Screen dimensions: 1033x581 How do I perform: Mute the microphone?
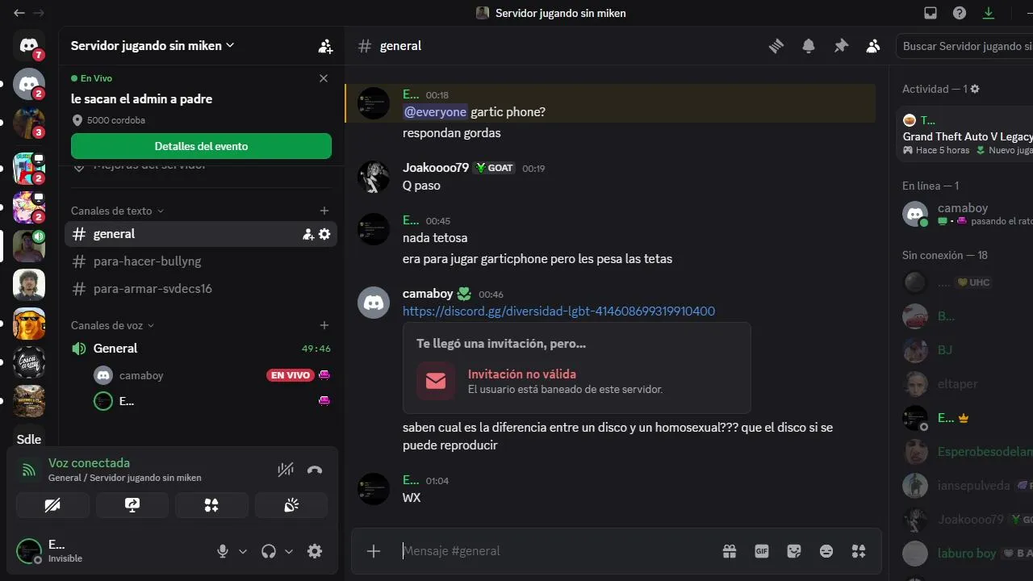point(223,551)
